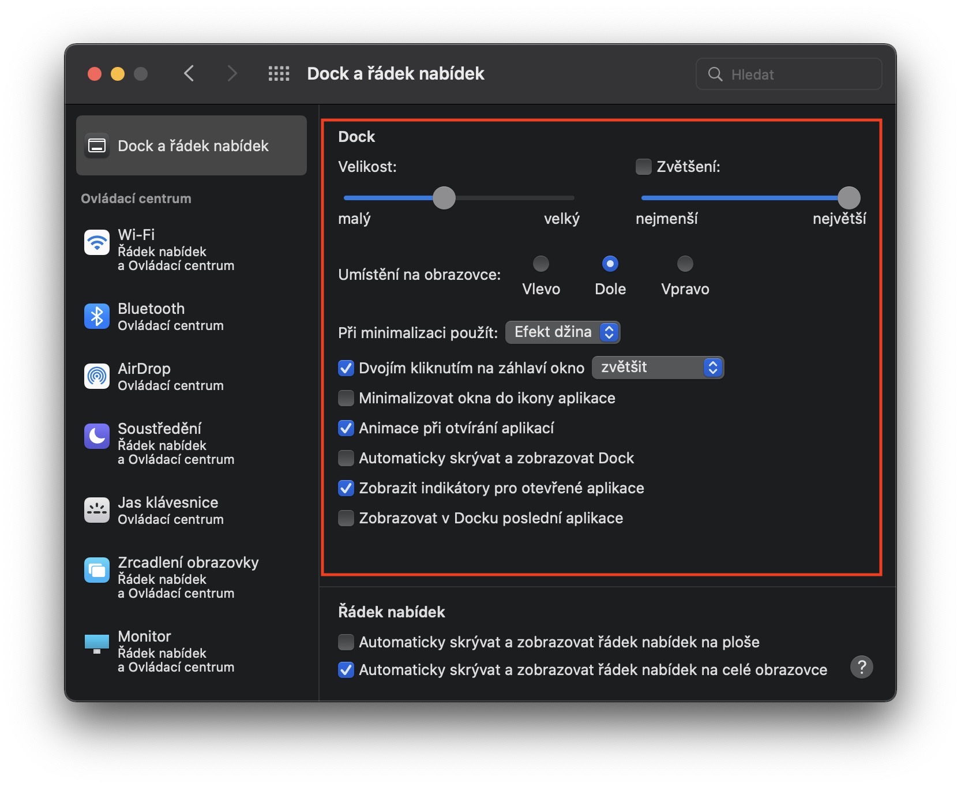Viewport: 961px width, 787px height.
Task: Open Wi-Fi settings in sidebar
Action: point(192,249)
